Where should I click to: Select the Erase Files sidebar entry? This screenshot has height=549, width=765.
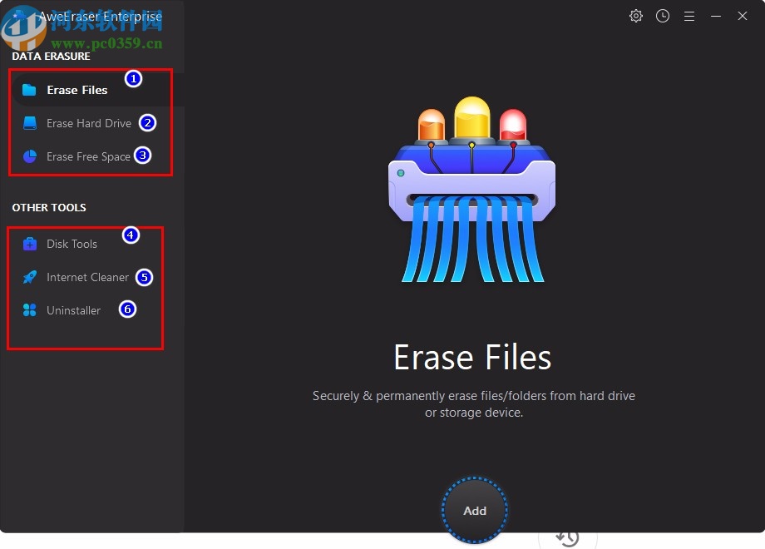click(78, 89)
